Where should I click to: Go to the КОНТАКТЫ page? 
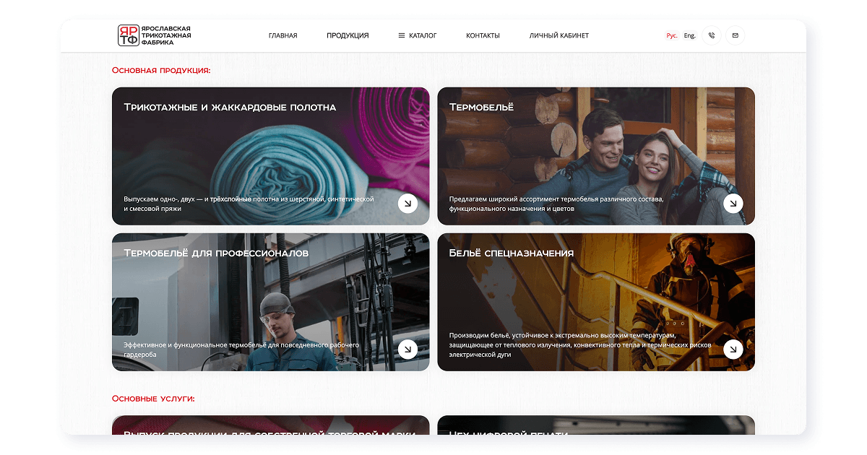[x=482, y=35]
